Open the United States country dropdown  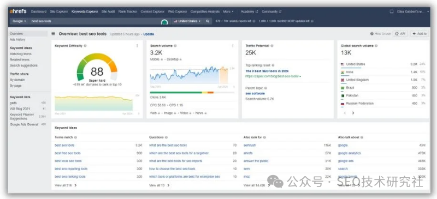pyautogui.click(x=187, y=21)
